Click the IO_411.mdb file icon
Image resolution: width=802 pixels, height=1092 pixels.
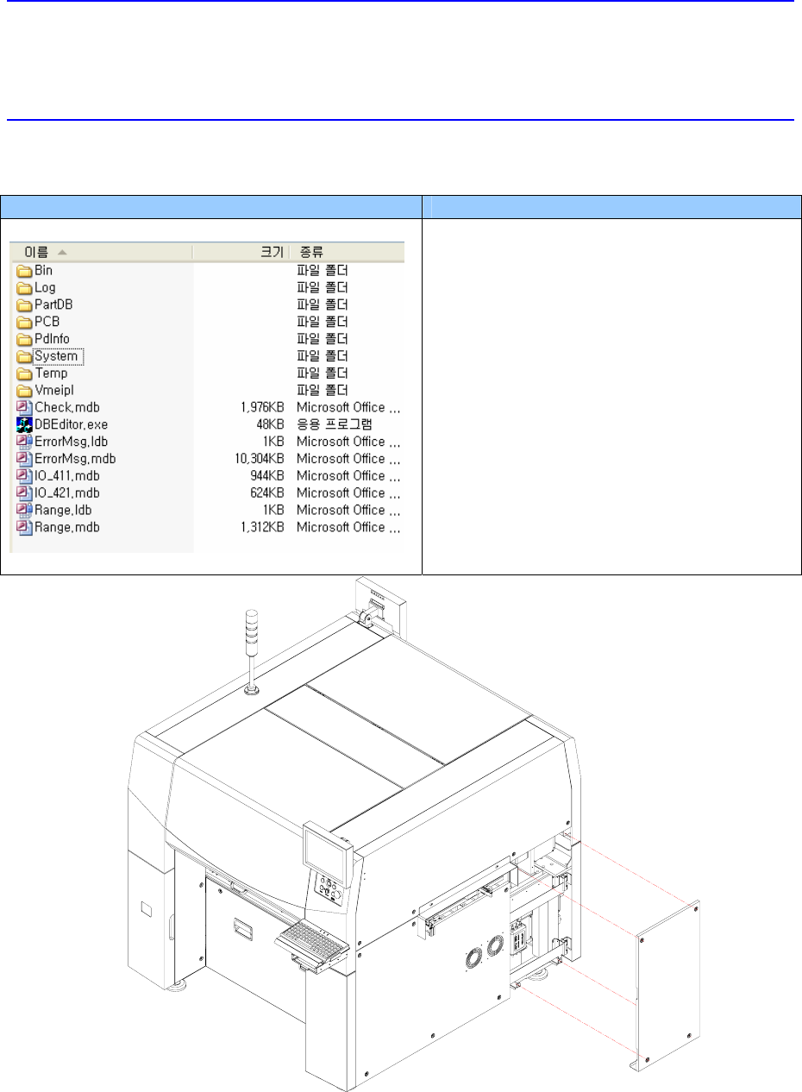[x=24, y=476]
